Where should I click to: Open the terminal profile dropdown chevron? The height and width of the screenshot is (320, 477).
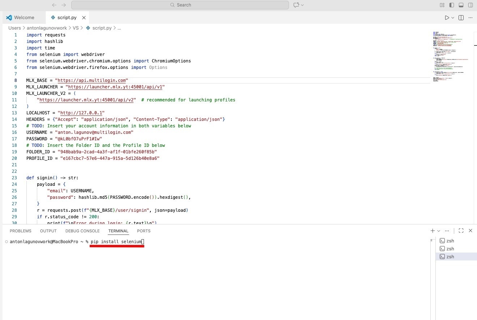(439, 231)
